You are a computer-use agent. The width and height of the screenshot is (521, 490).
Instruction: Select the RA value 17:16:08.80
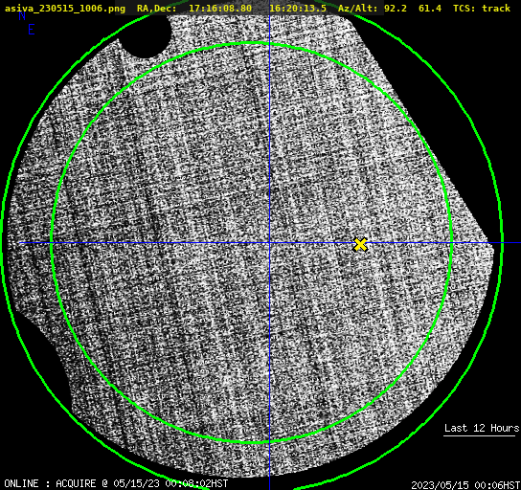pos(220,9)
